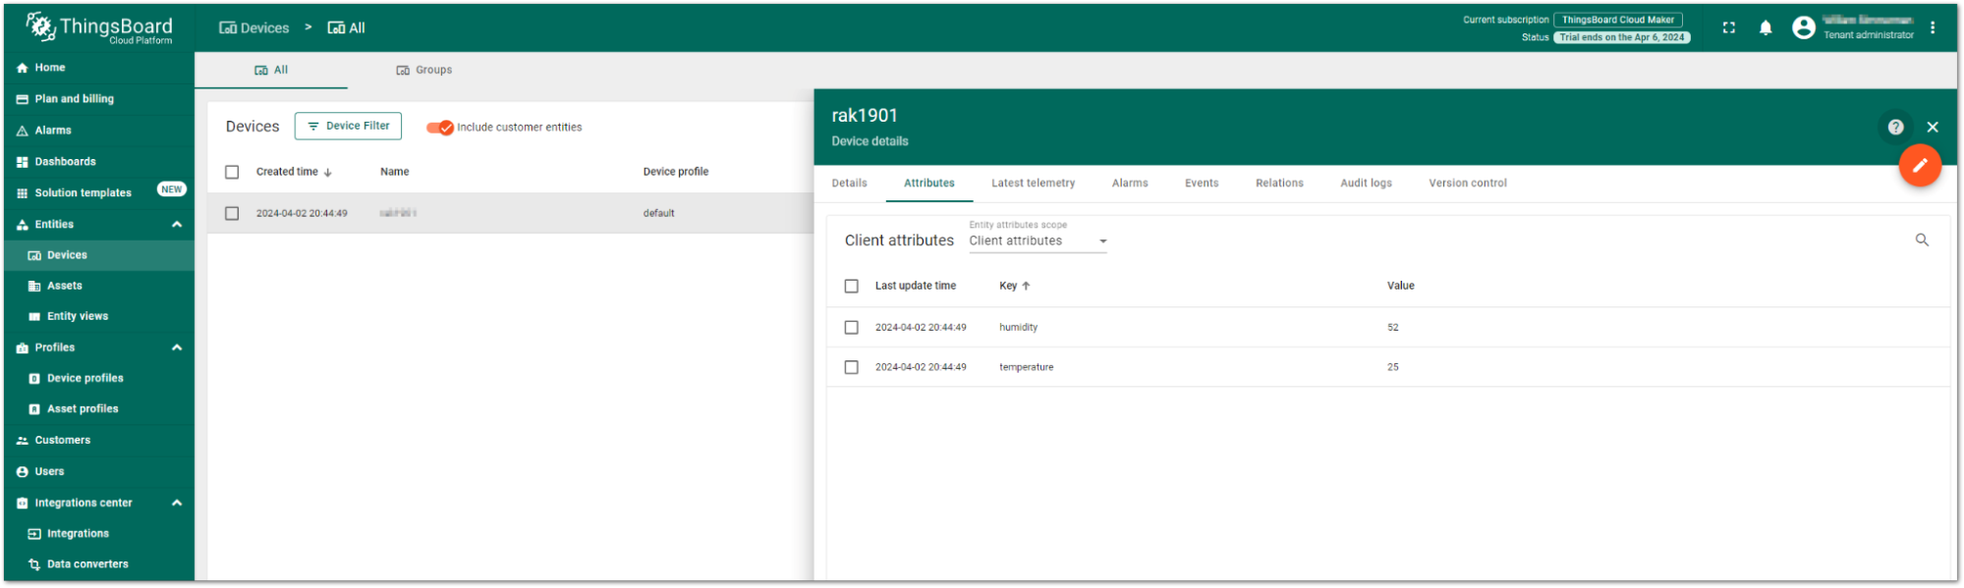Open the Version control tab
This screenshot has height=588, width=1964.
click(1468, 184)
